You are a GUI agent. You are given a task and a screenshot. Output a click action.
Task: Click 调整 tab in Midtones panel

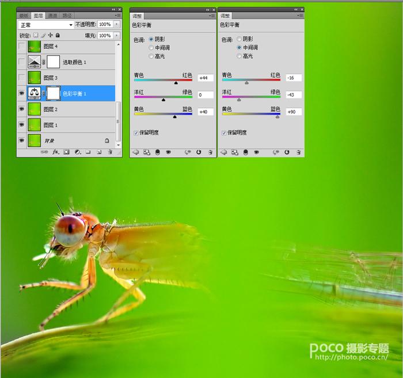tap(225, 16)
